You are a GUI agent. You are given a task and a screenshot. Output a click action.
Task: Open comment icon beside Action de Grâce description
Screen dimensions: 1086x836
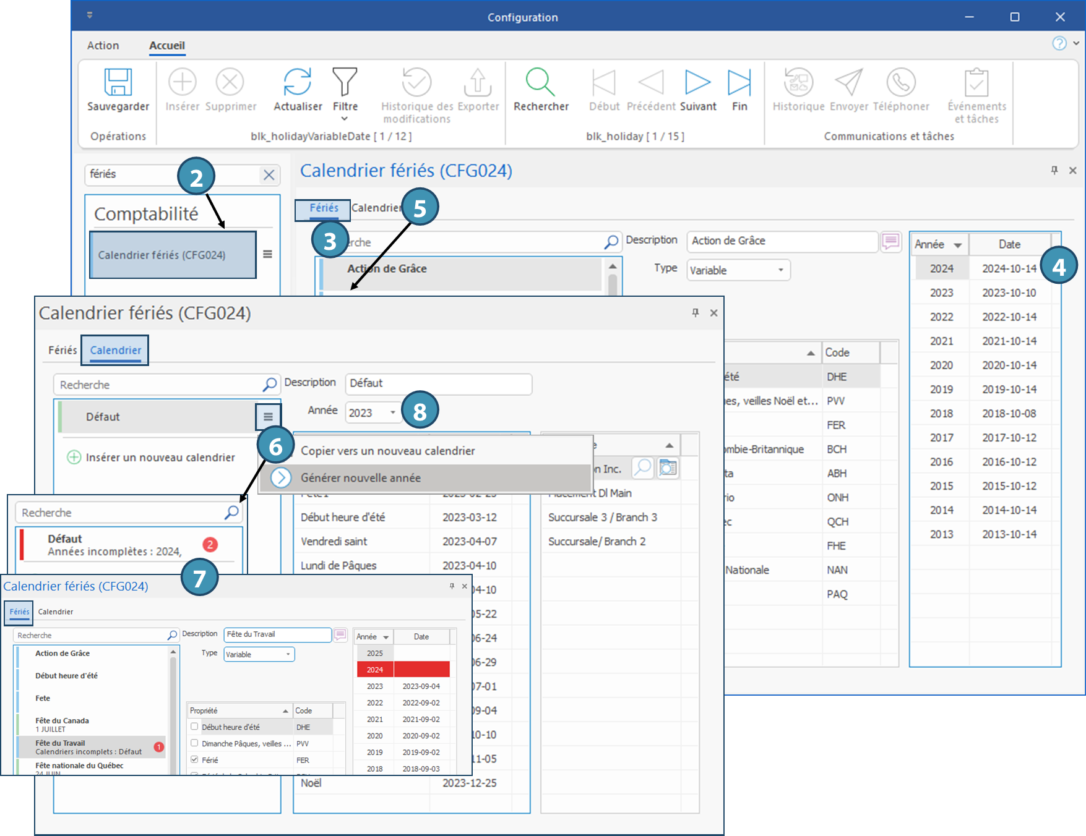(890, 241)
